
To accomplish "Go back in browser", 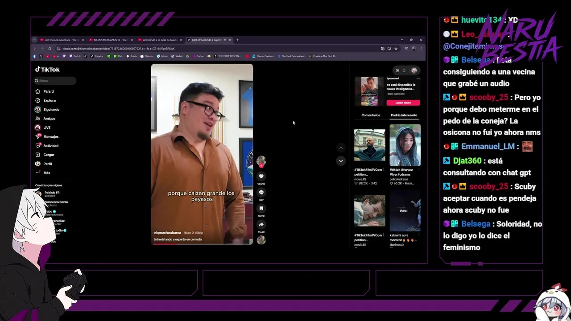I will coord(35,48).
